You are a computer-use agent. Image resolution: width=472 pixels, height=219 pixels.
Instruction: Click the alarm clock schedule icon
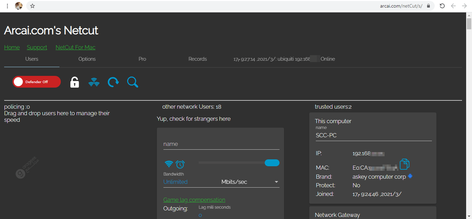click(180, 164)
